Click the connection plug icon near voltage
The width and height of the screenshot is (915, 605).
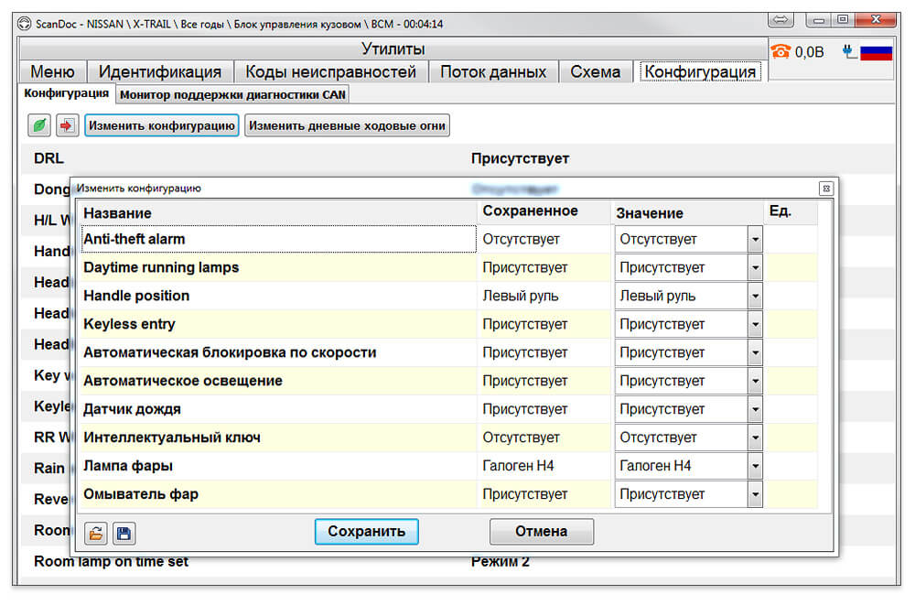click(849, 52)
